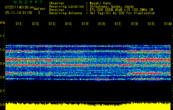Select the observer name Masaki Kano
Image resolution: width=173 pixels, height=110 pixels.
point(100,3)
